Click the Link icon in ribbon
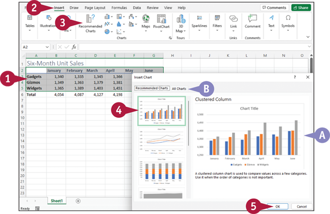Screen dimensions: 330x214 tap(233, 19)
